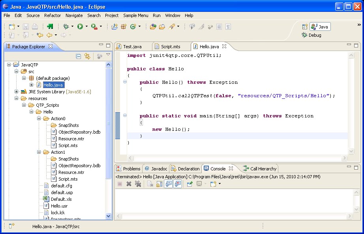Toggle show console when standard output changes
The height and width of the screenshot is (234, 364).
pyautogui.click(x=168, y=184)
